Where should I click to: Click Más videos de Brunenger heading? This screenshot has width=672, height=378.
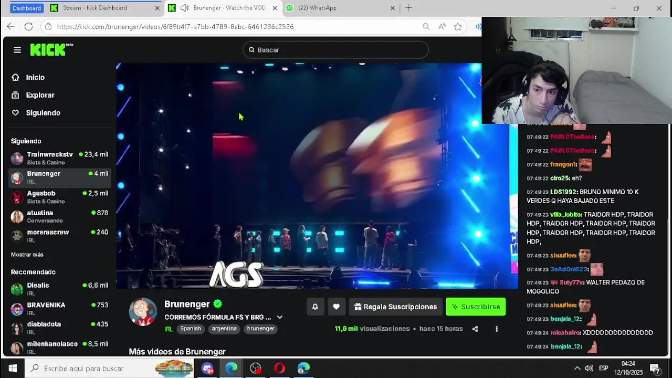pyautogui.click(x=177, y=352)
